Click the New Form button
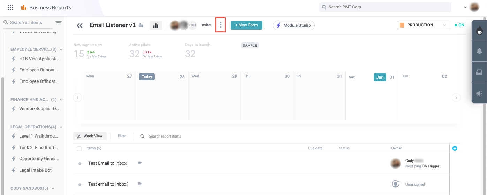The height and width of the screenshot is (195, 487). tap(246, 25)
